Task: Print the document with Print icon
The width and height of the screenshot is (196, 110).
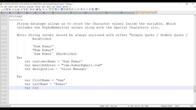Action: [18, 9]
